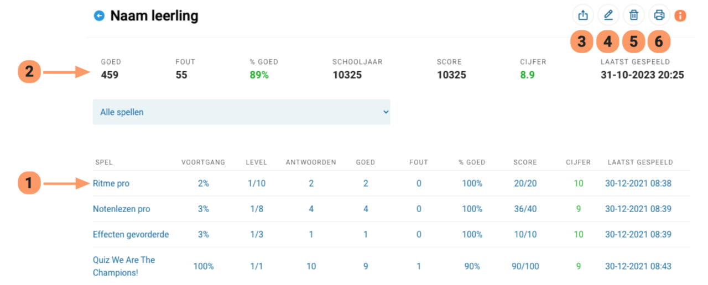Select Effecten gevorderde game link

[131, 234]
